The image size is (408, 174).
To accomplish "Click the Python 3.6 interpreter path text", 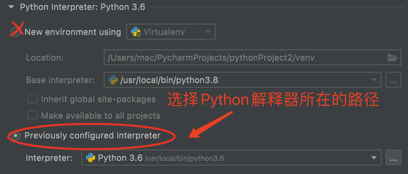I will 184,158.
